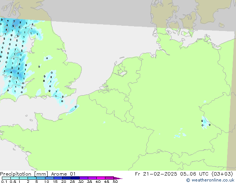Click the 'Arome 01' model label
Screen dimensions: 236x183
click(x=63, y=174)
